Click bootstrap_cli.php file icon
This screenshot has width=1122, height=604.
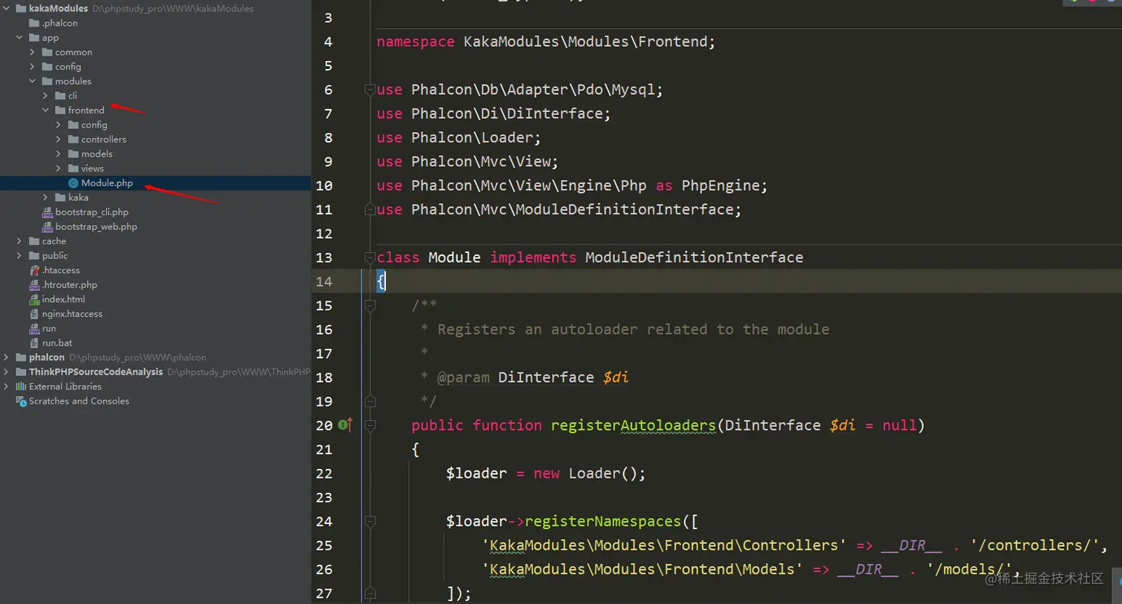pos(47,212)
